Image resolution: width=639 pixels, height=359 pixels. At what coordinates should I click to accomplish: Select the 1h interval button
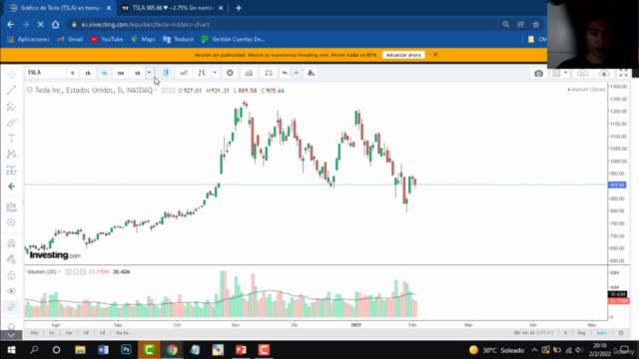click(x=88, y=73)
